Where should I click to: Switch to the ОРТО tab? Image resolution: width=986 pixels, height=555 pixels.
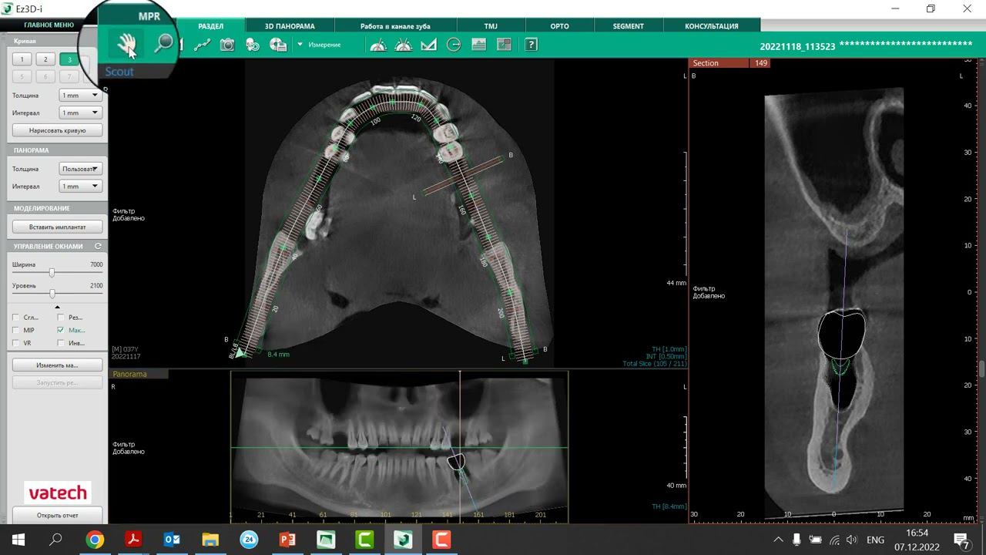(x=560, y=25)
